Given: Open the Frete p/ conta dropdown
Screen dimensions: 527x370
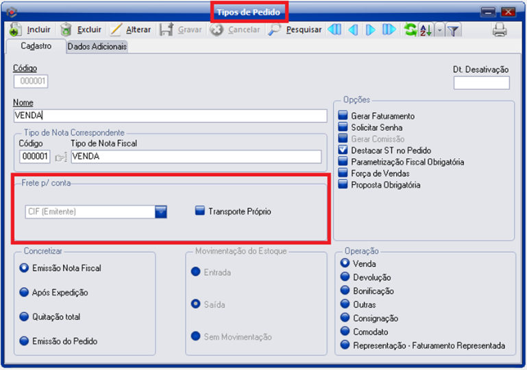Looking at the screenshot, I should [x=161, y=212].
